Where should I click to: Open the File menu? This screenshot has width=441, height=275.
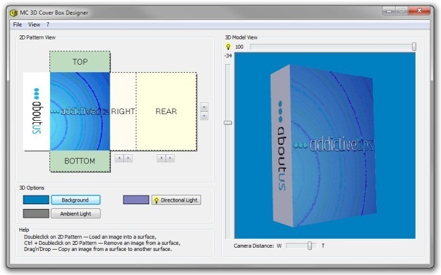pyautogui.click(x=17, y=25)
